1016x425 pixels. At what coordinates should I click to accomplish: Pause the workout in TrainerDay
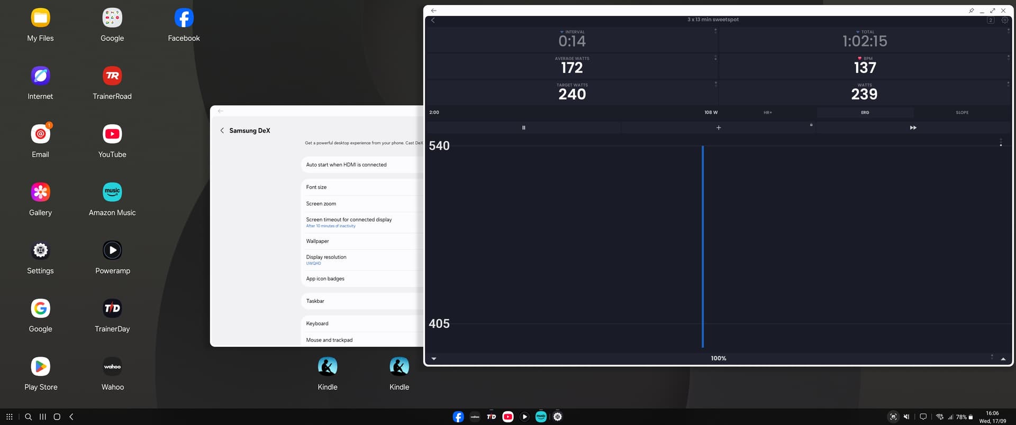[523, 128]
